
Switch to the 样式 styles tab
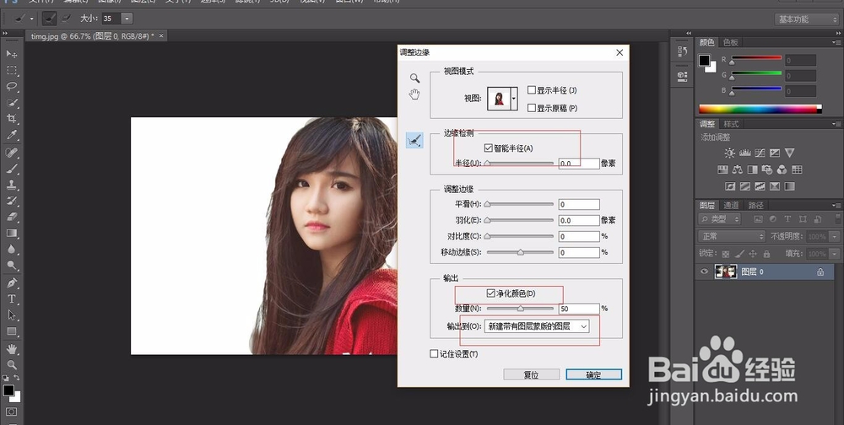coord(730,124)
